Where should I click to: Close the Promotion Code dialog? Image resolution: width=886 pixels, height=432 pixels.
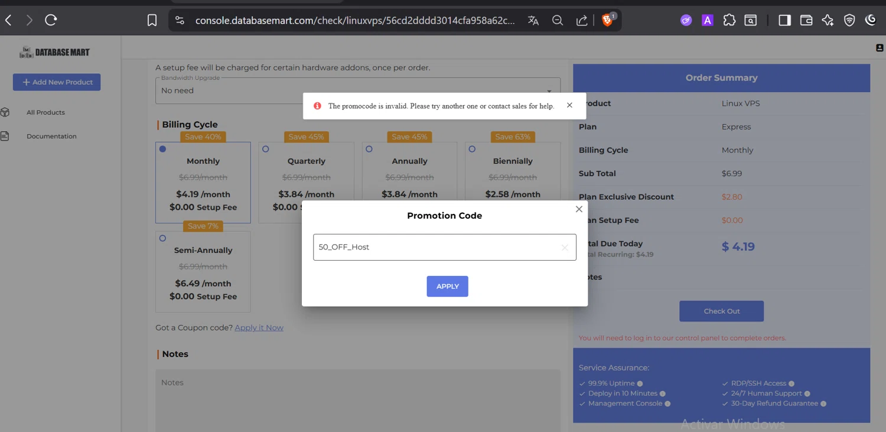coord(579,209)
